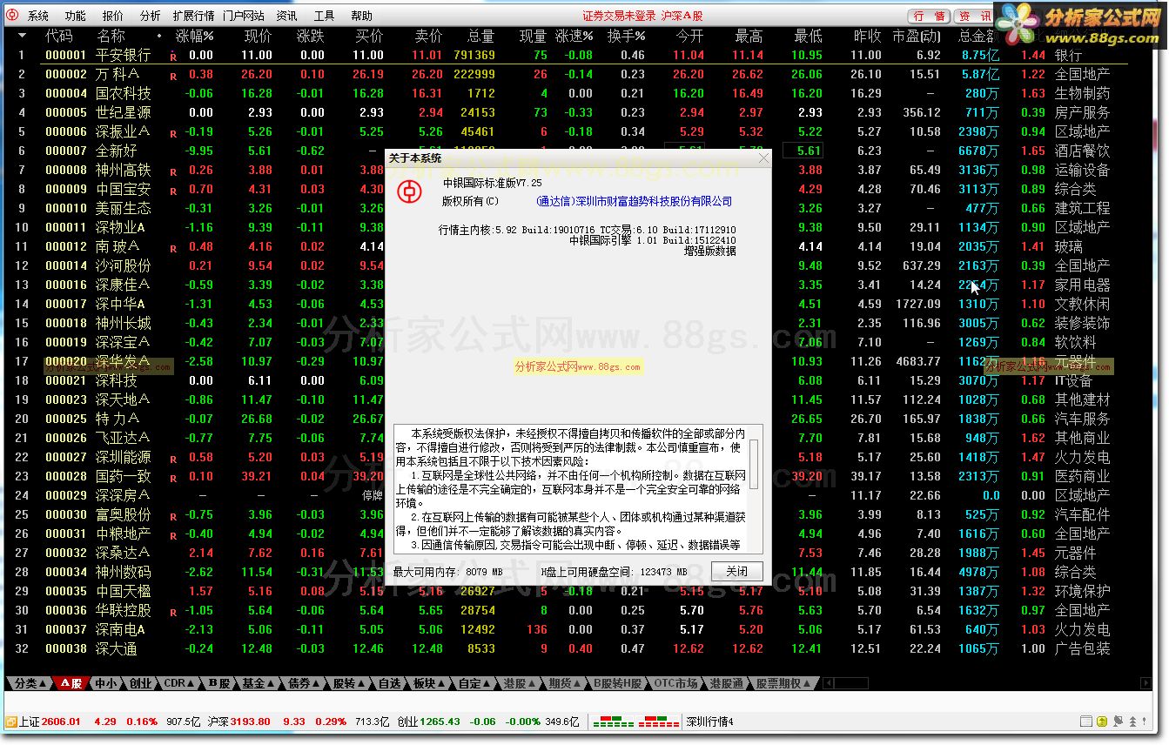
Task: Open the 扩展行情 menu
Action: coord(193,16)
